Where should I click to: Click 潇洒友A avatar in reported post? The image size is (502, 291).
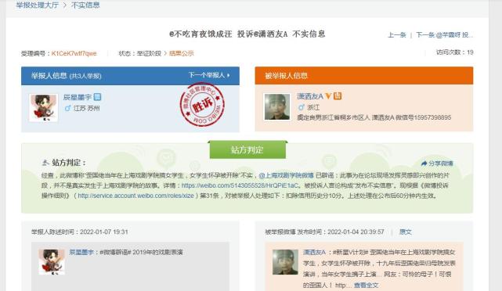[x=285, y=262]
